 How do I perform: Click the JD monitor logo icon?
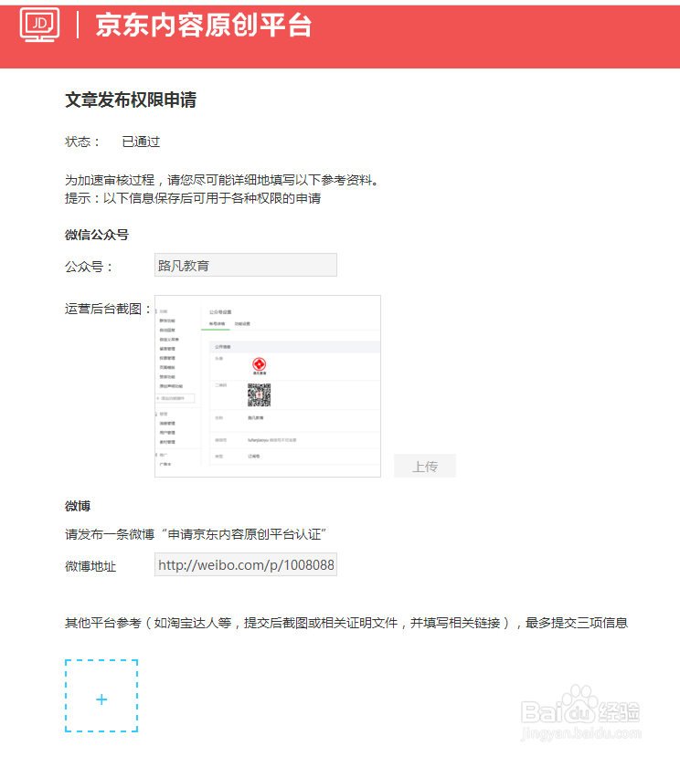[x=39, y=25]
